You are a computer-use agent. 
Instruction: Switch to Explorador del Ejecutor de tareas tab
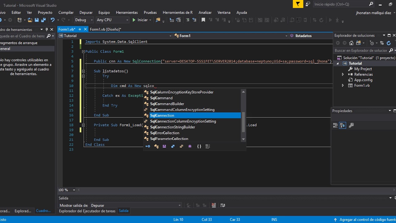click(87, 211)
